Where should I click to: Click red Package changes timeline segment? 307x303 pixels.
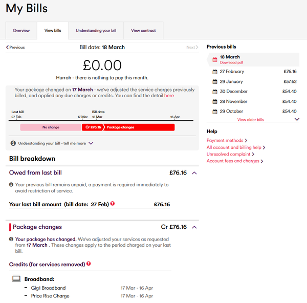click(139, 127)
